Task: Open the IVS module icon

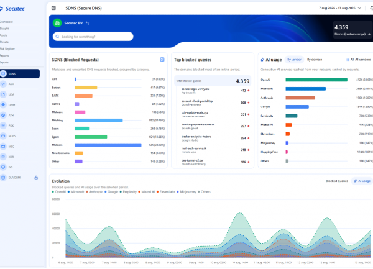Action: (3, 167)
